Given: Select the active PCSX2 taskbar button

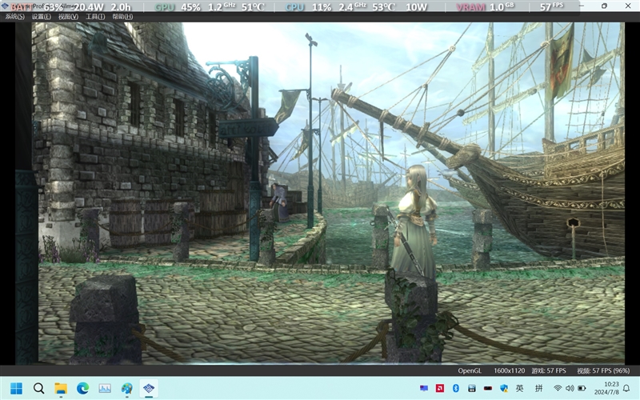Looking at the screenshot, I should click(x=149, y=388).
